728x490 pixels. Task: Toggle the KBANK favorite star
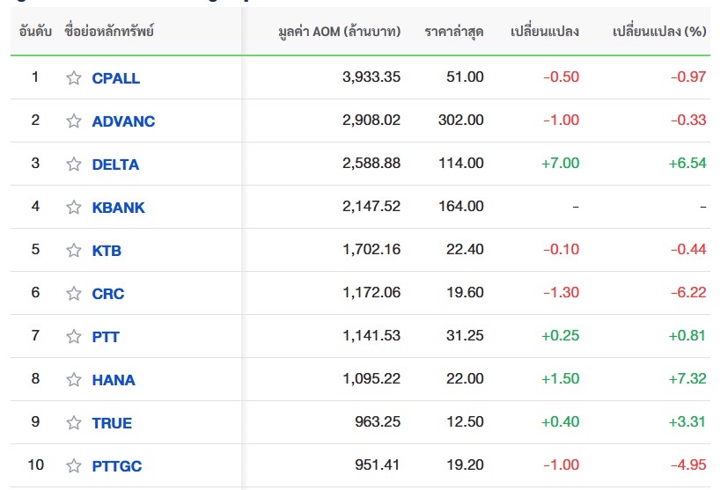[73, 207]
